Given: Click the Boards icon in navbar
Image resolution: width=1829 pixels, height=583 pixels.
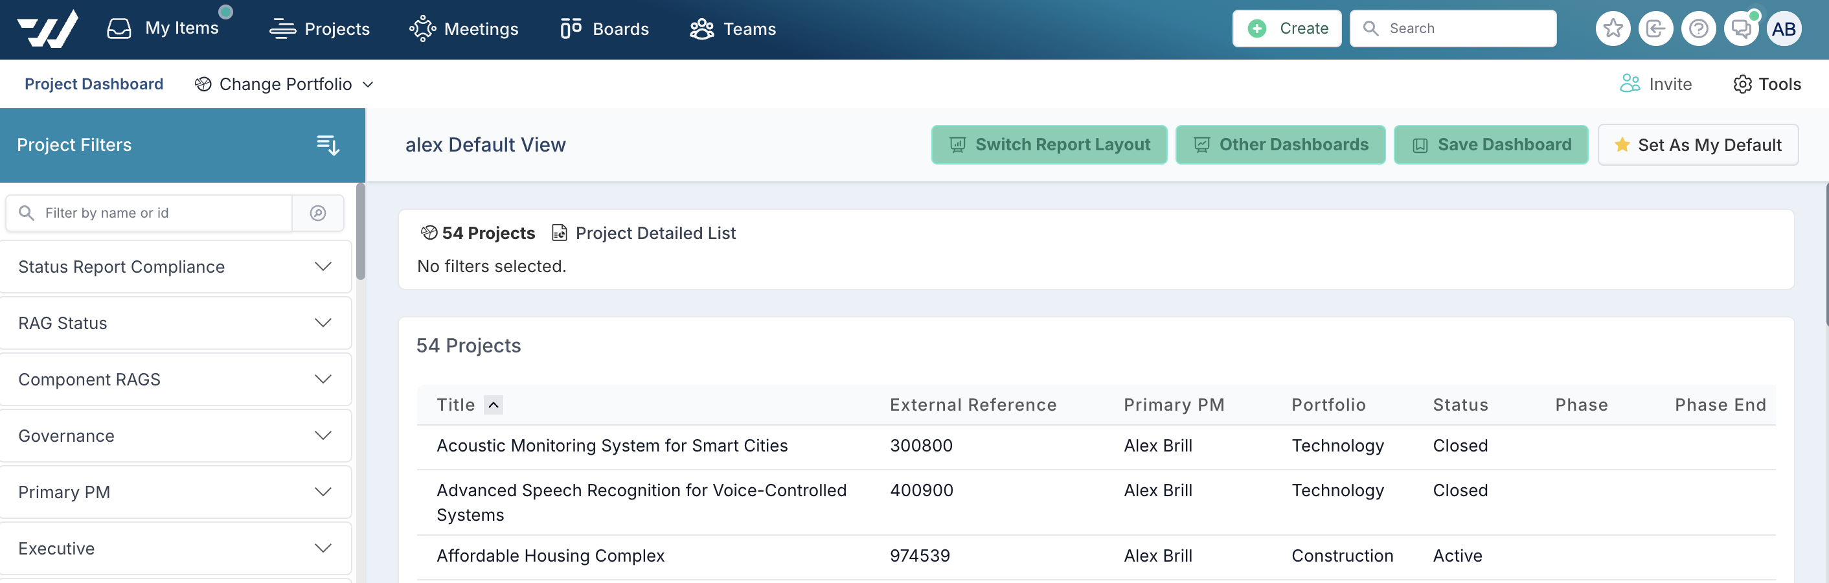Looking at the screenshot, I should pyautogui.click(x=571, y=29).
